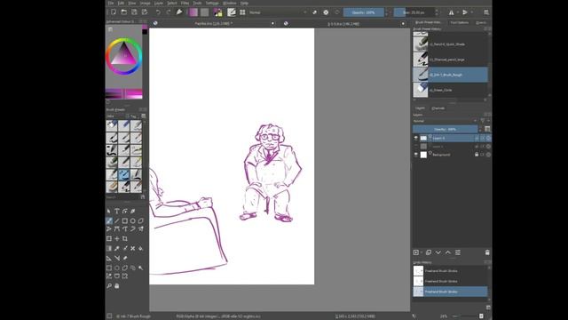Add a new paint layer
The height and width of the screenshot is (320, 568).
[x=416, y=252]
